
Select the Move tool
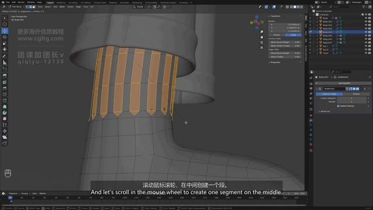[x=5, y=31]
